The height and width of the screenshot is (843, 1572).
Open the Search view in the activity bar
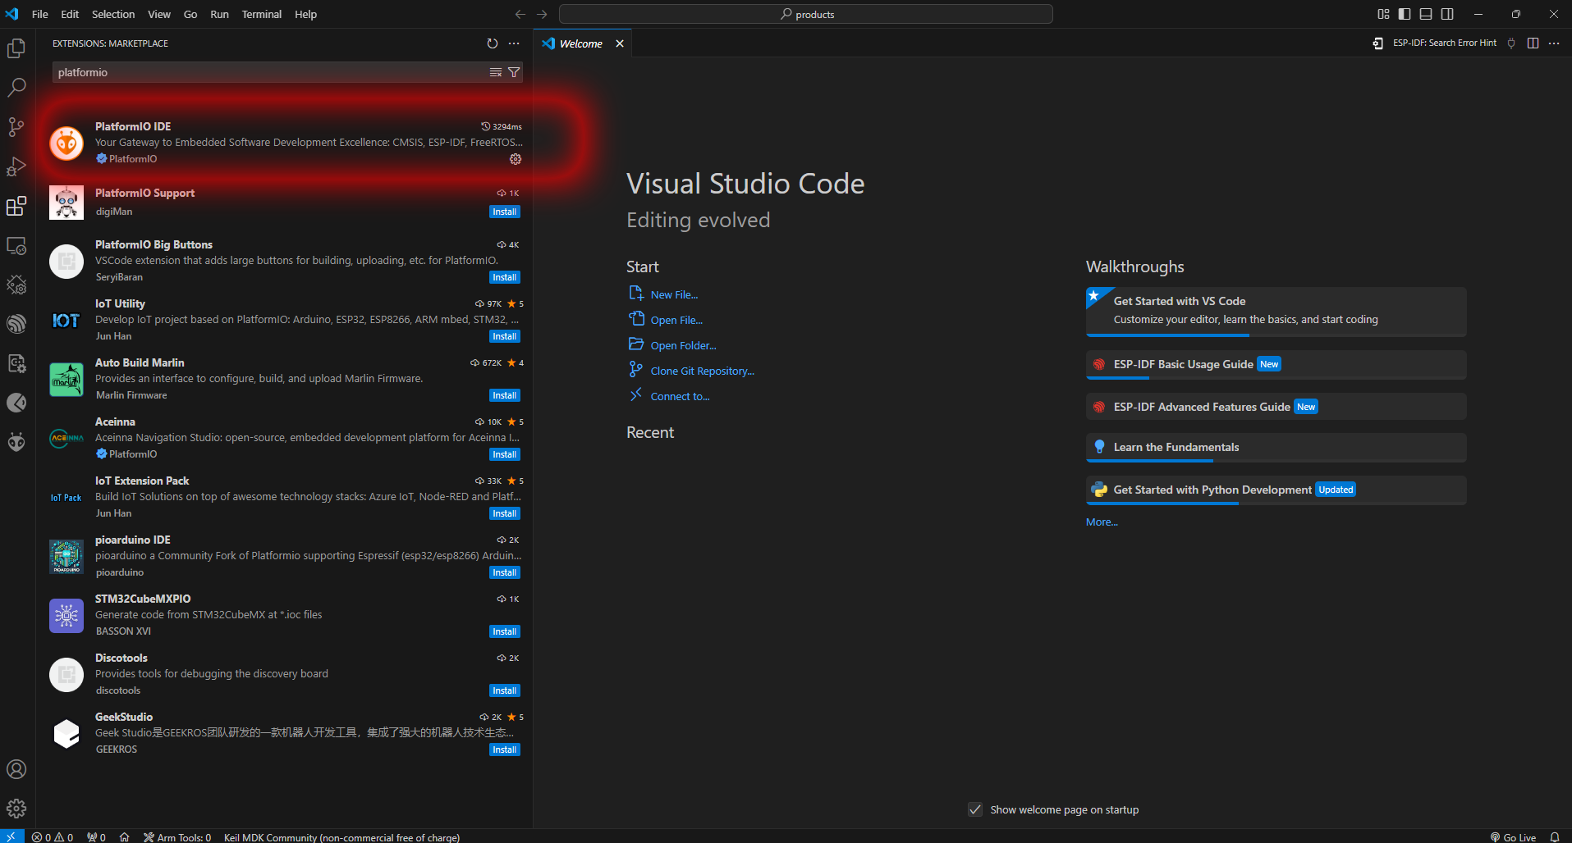click(x=16, y=88)
